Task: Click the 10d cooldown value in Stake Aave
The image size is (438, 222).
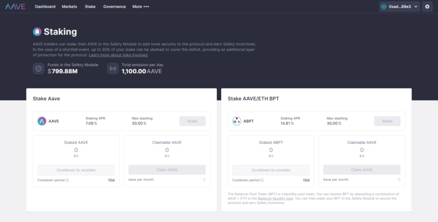Action: (x=111, y=180)
